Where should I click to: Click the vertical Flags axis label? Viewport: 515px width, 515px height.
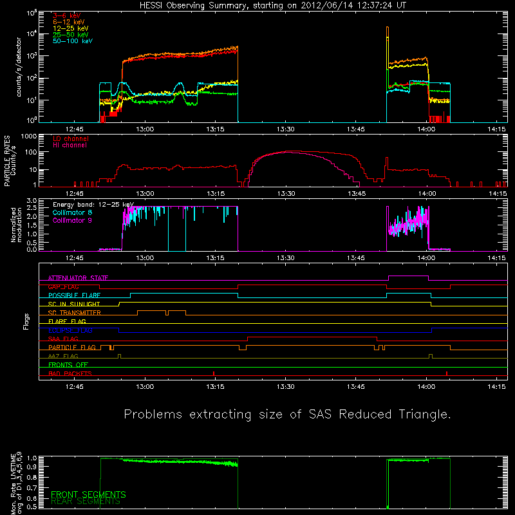[x=26, y=322]
